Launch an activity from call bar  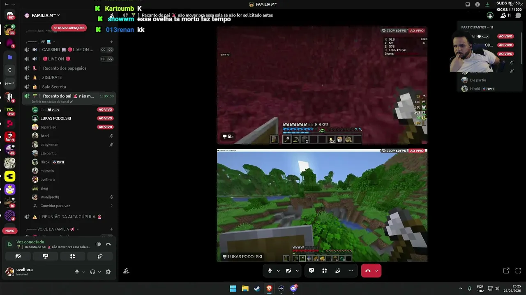[325, 270]
